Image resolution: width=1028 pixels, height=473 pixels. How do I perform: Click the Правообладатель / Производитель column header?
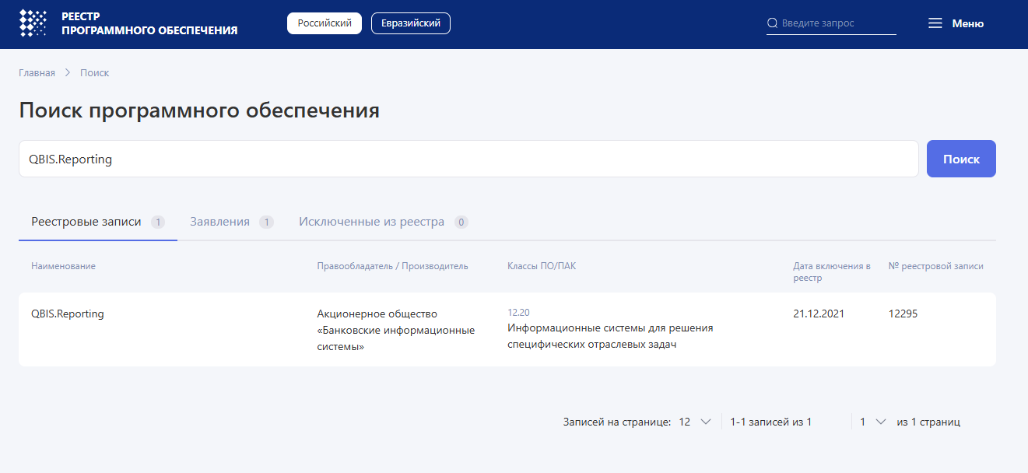(x=393, y=266)
